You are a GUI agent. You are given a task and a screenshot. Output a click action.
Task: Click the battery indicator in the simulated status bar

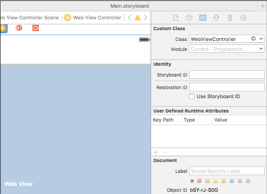[144, 40]
